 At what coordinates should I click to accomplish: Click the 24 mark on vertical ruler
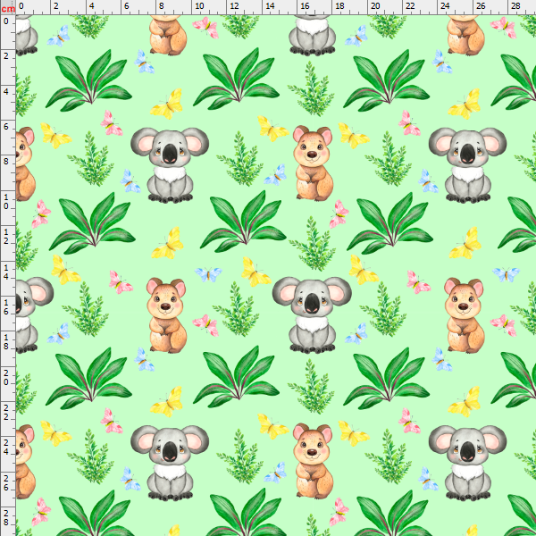tap(6, 448)
